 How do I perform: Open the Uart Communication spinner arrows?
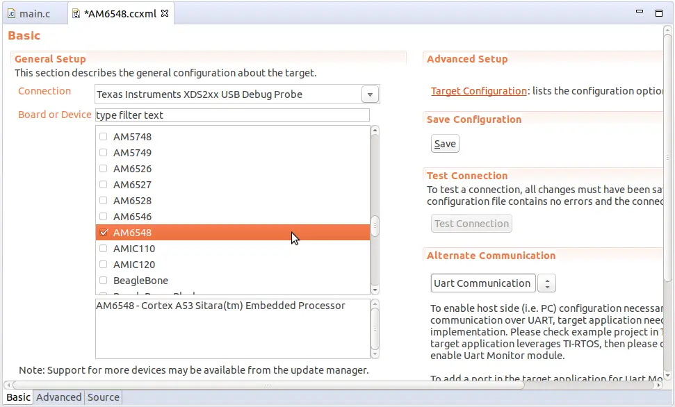[547, 283]
